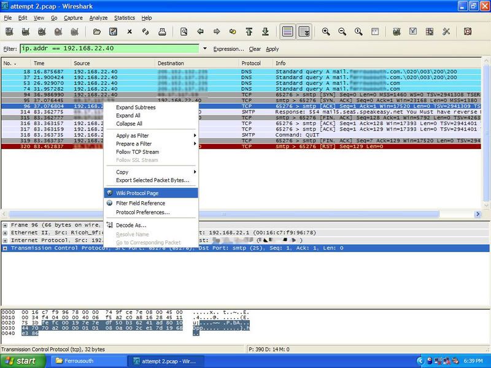Image resolution: width=491 pixels, height=368 pixels.
Task: Click the Expression... filter button
Action: 228,49
